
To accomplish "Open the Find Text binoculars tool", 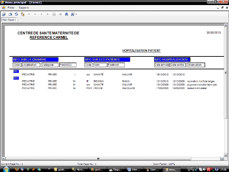I will pos(66,14).
